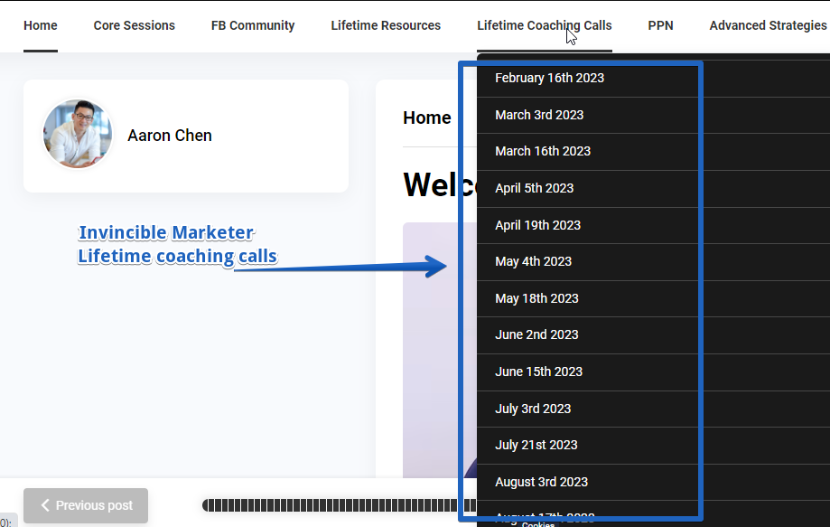Open the Core Sessions menu
This screenshot has height=527, width=830.
134,25
